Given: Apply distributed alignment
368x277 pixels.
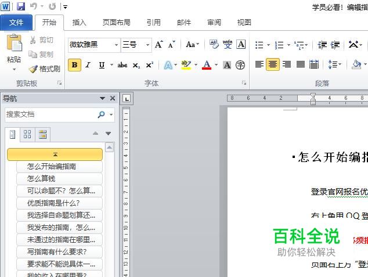Looking at the screenshot, I should point(314,64).
